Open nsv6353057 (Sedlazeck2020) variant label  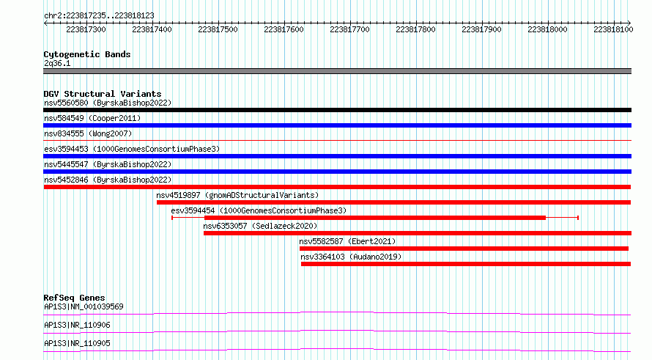click(x=260, y=226)
